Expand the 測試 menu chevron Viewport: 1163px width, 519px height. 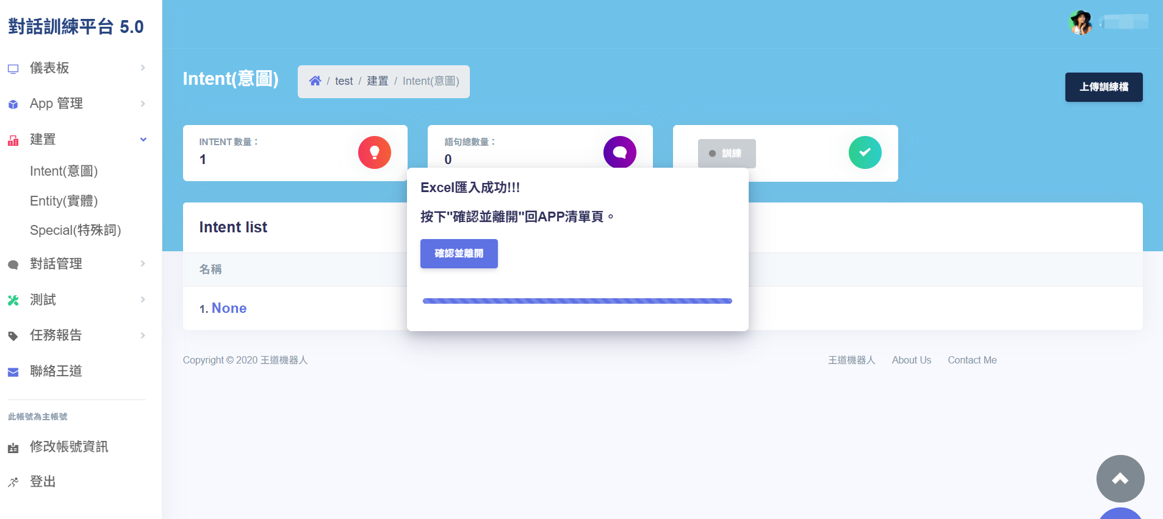click(143, 299)
